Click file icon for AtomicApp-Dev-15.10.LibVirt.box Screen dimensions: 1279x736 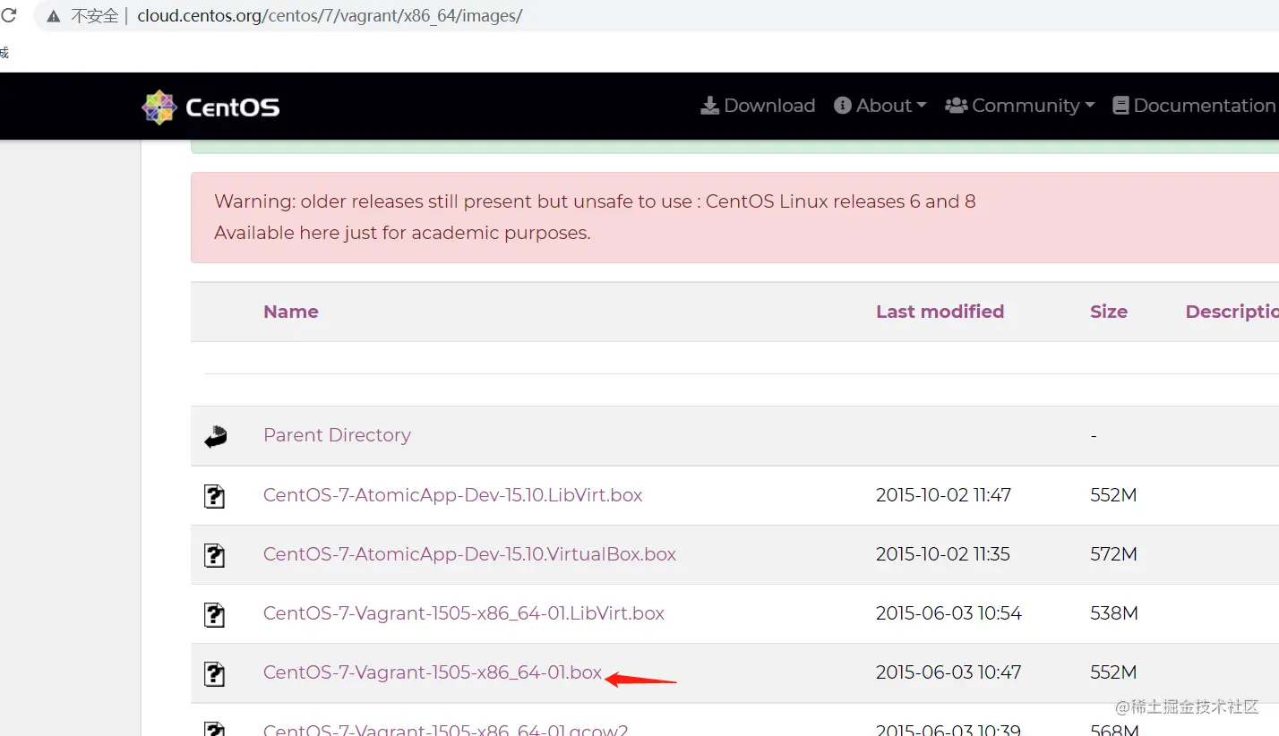click(x=215, y=496)
